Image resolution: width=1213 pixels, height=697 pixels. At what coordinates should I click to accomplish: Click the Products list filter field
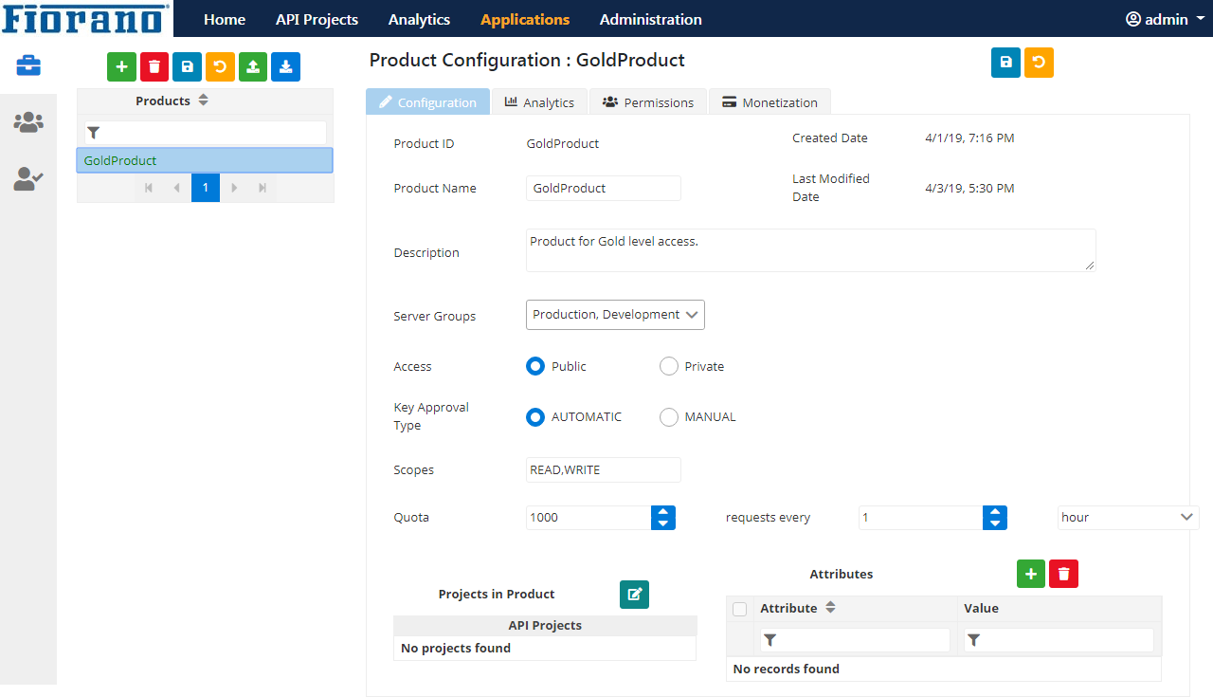206,133
